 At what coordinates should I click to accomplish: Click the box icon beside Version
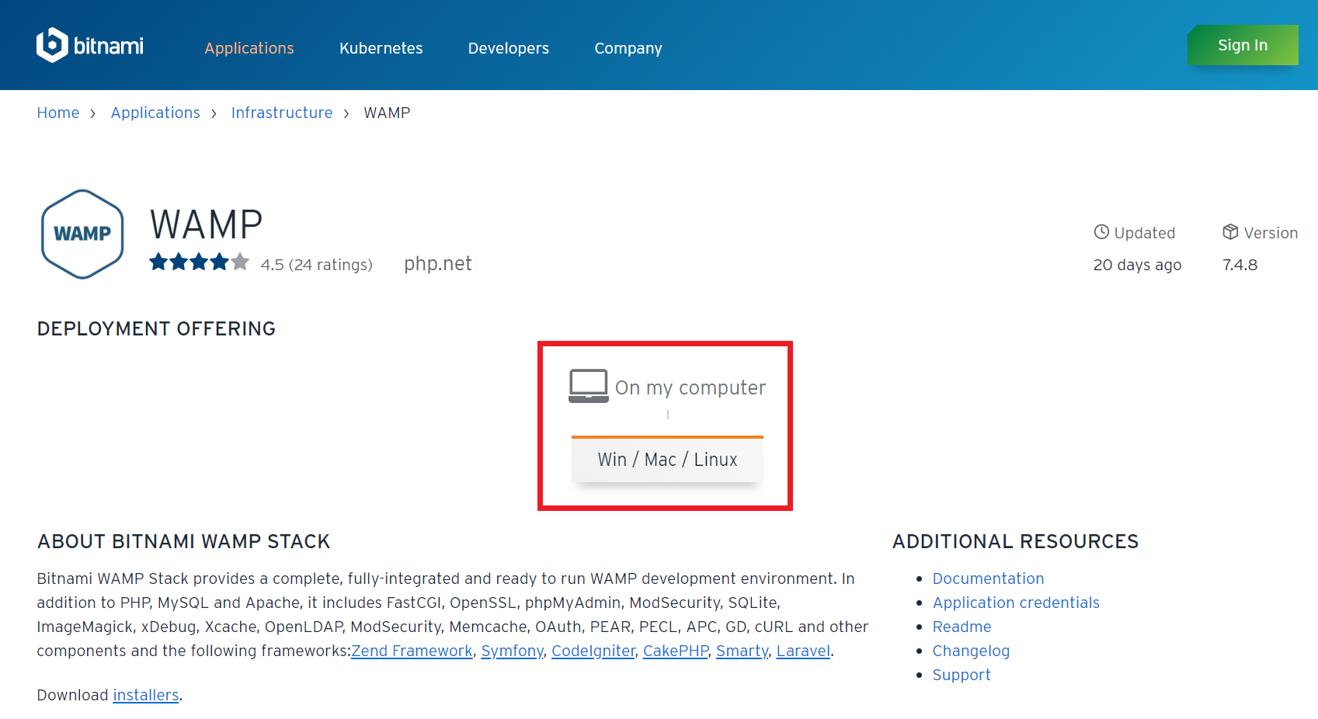click(1230, 231)
